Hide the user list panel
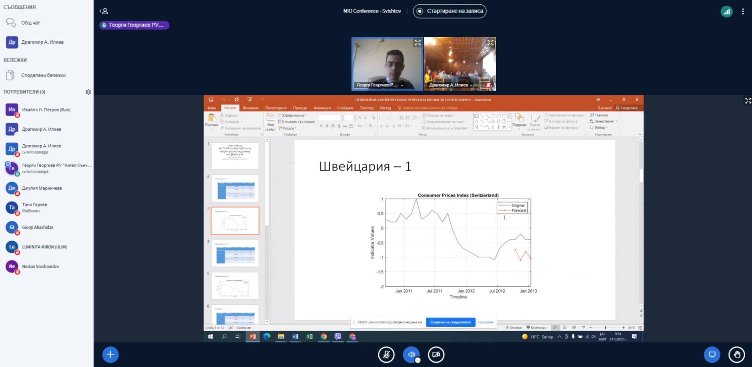 tap(104, 11)
